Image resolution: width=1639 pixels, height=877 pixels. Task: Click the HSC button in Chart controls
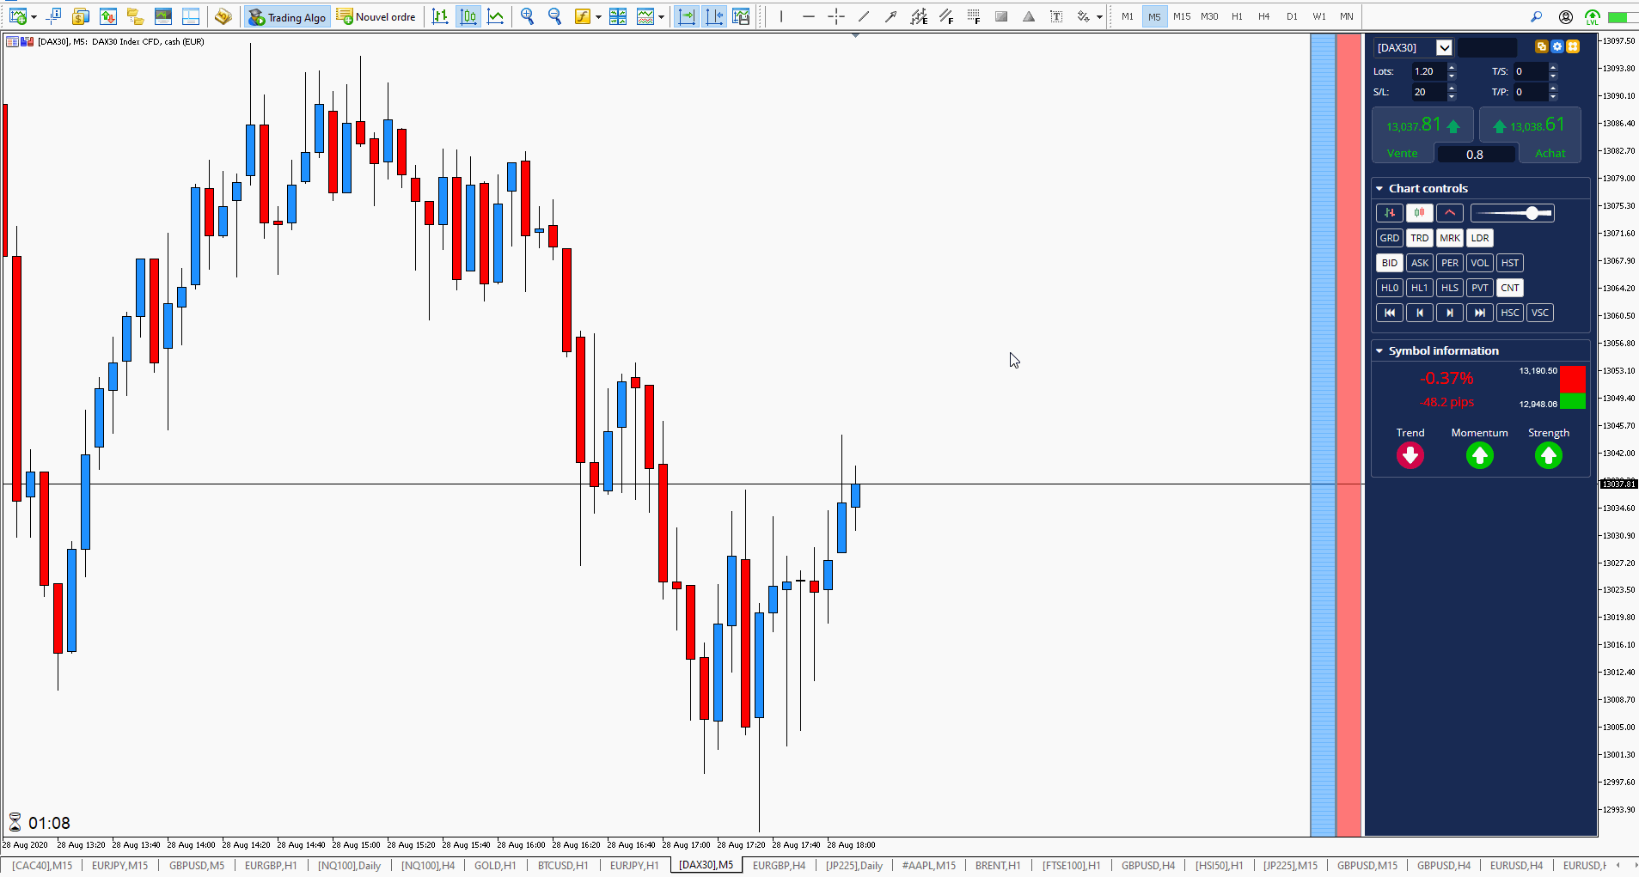point(1510,313)
